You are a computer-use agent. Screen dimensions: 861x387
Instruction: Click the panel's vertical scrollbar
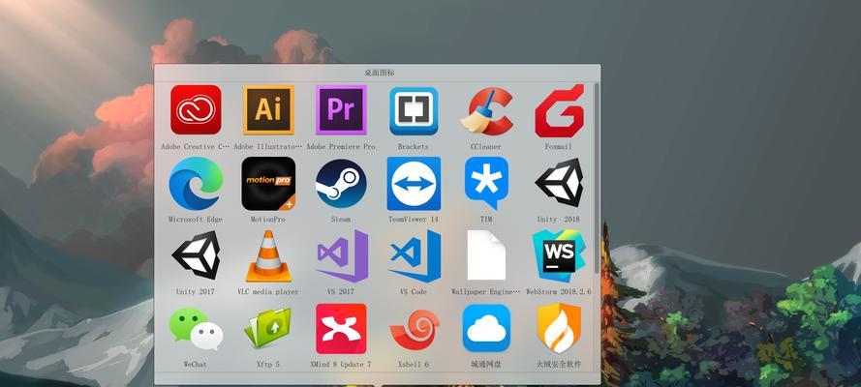pyautogui.click(x=598, y=178)
